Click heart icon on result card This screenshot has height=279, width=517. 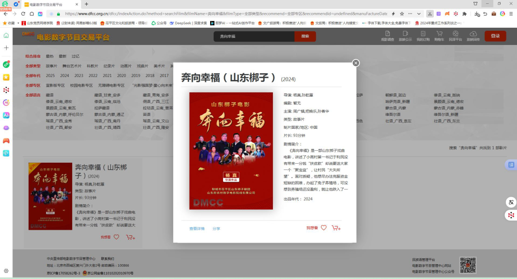click(116, 237)
